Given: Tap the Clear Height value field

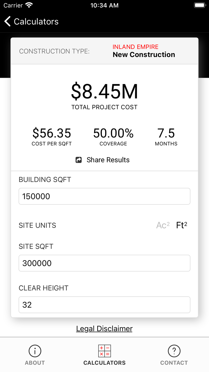Looking at the screenshot, I should point(104,304).
